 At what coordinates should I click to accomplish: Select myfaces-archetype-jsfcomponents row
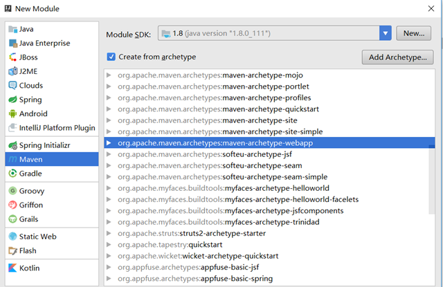point(269,211)
